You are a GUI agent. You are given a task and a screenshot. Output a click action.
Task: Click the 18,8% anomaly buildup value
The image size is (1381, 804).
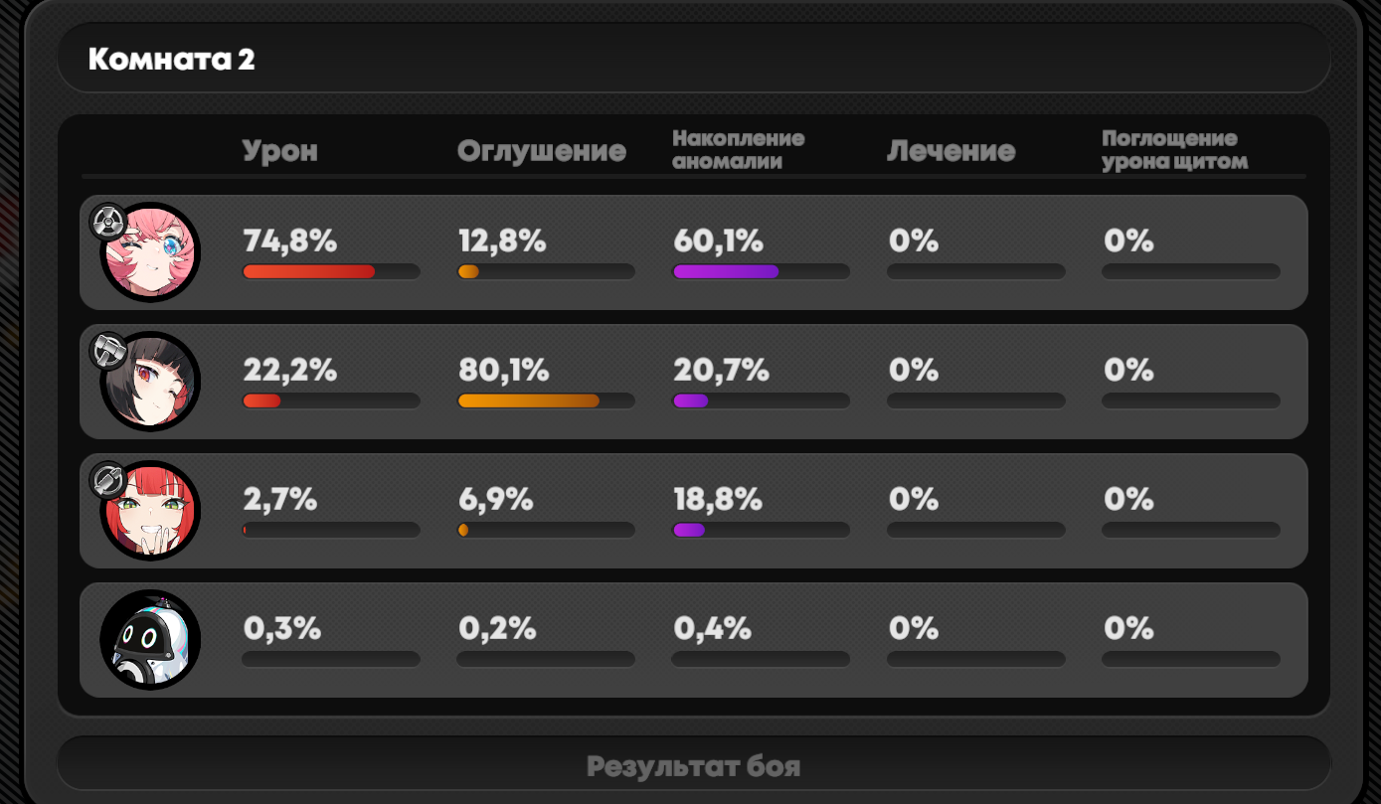click(718, 500)
